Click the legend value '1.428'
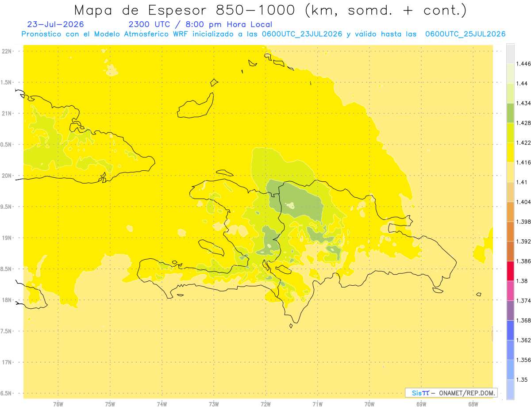The height and width of the screenshot is (410, 531). coord(523,123)
